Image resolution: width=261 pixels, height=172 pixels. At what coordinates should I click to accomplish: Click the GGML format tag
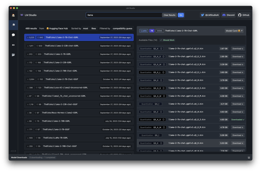160,31
